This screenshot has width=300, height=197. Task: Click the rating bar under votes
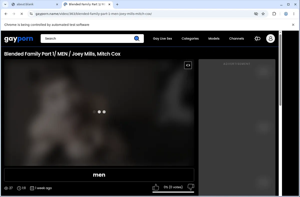point(173,192)
